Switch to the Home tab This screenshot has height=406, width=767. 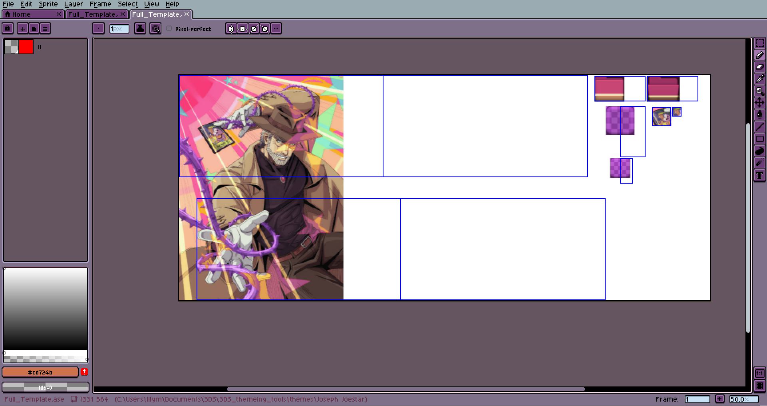pos(33,14)
